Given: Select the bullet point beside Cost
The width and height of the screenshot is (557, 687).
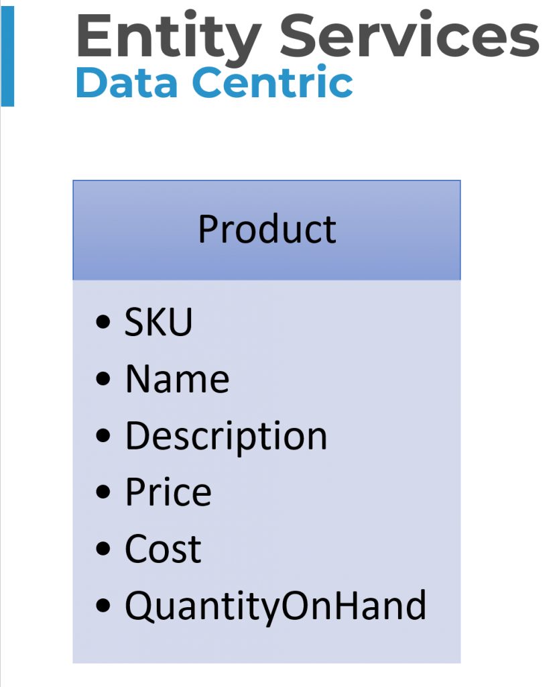Looking at the screenshot, I should 103,549.
